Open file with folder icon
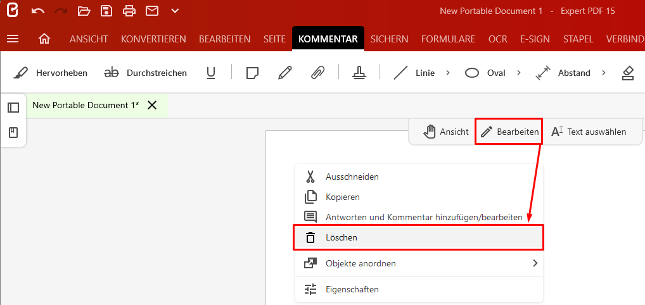Screen dimensions: 645x305 84,11
